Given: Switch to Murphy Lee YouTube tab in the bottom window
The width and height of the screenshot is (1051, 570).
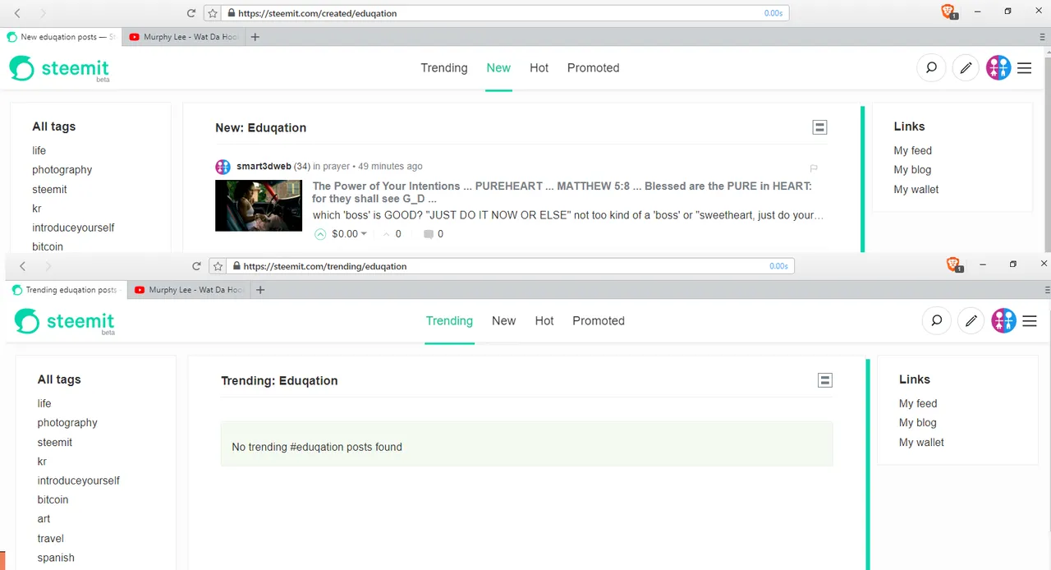Looking at the screenshot, I should point(190,290).
